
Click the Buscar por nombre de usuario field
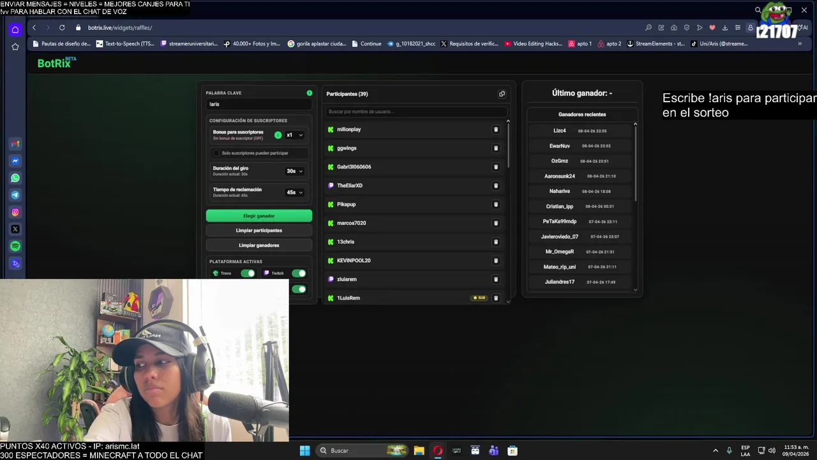click(x=416, y=112)
